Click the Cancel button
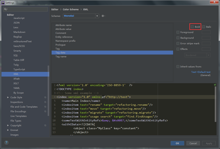Screen dimensions: 220x149 [193, 143]
